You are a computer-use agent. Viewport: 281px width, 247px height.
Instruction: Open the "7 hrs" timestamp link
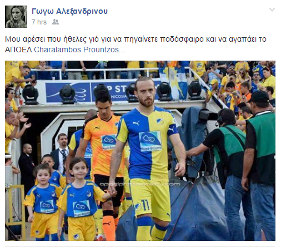[39, 22]
